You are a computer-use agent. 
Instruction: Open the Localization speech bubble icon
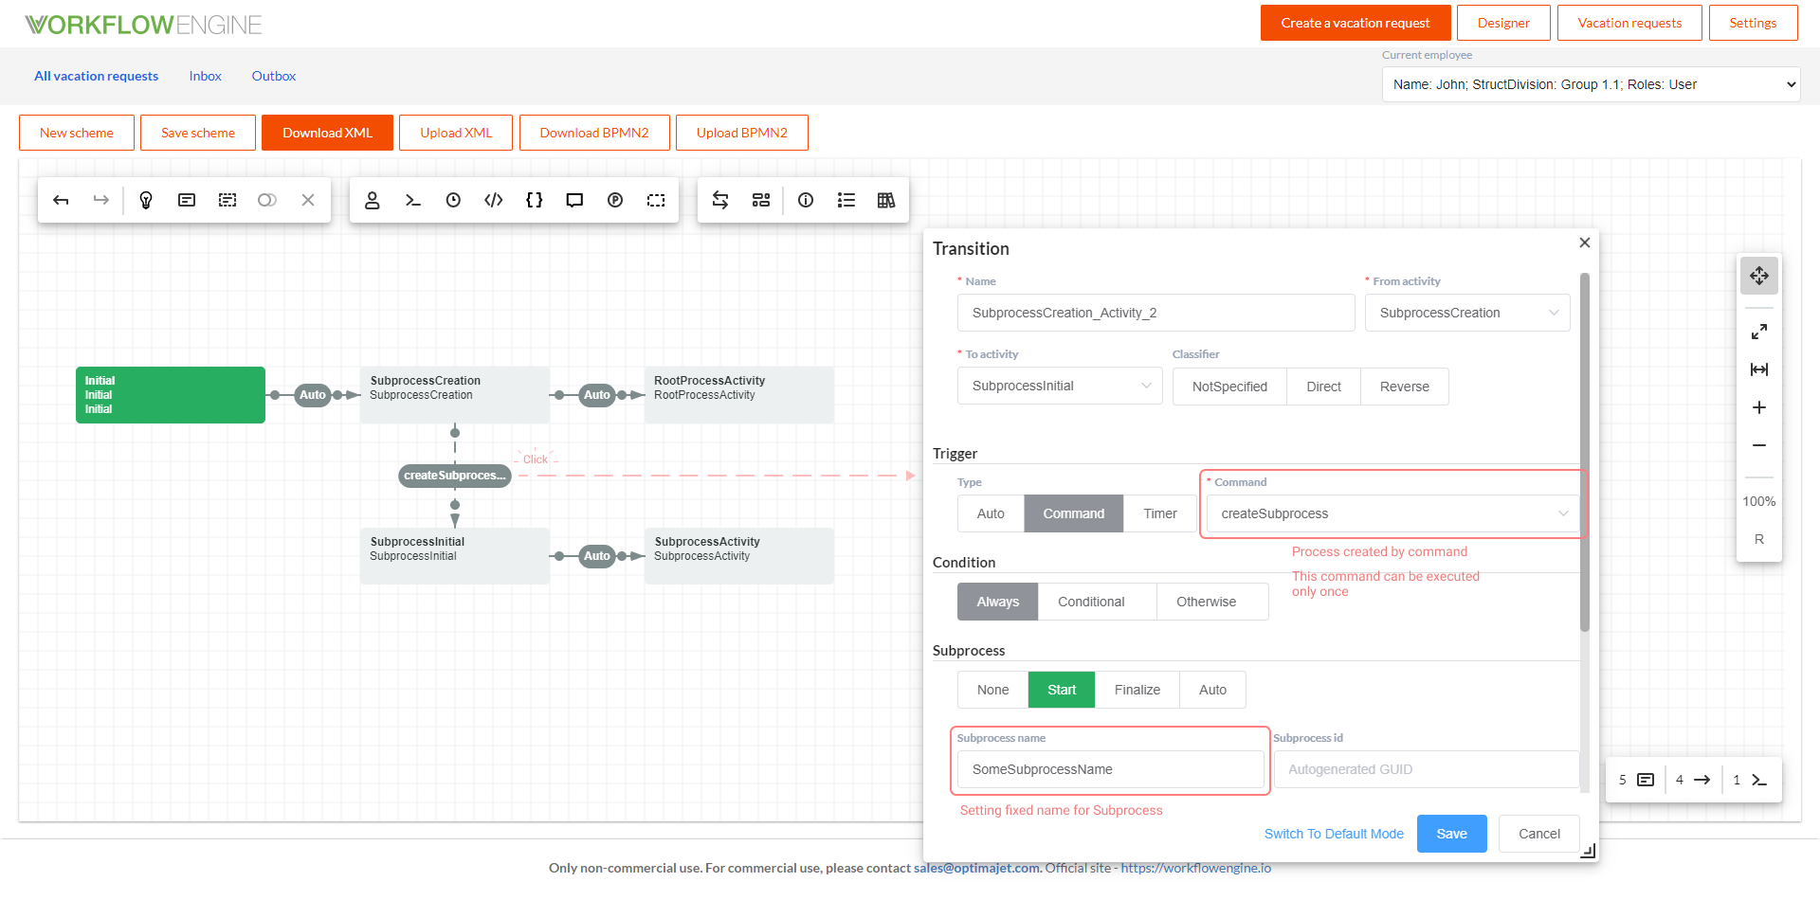(x=574, y=200)
